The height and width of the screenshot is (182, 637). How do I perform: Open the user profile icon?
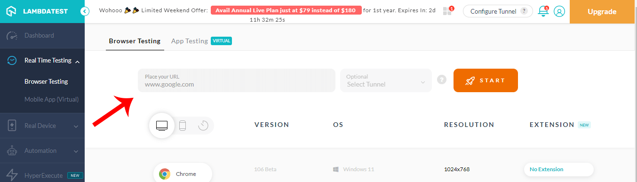click(559, 11)
